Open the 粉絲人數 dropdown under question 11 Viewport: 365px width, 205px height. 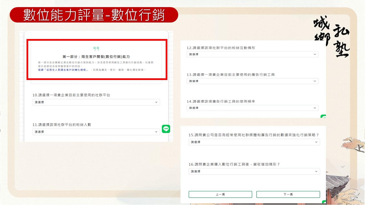(x=96, y=132)
